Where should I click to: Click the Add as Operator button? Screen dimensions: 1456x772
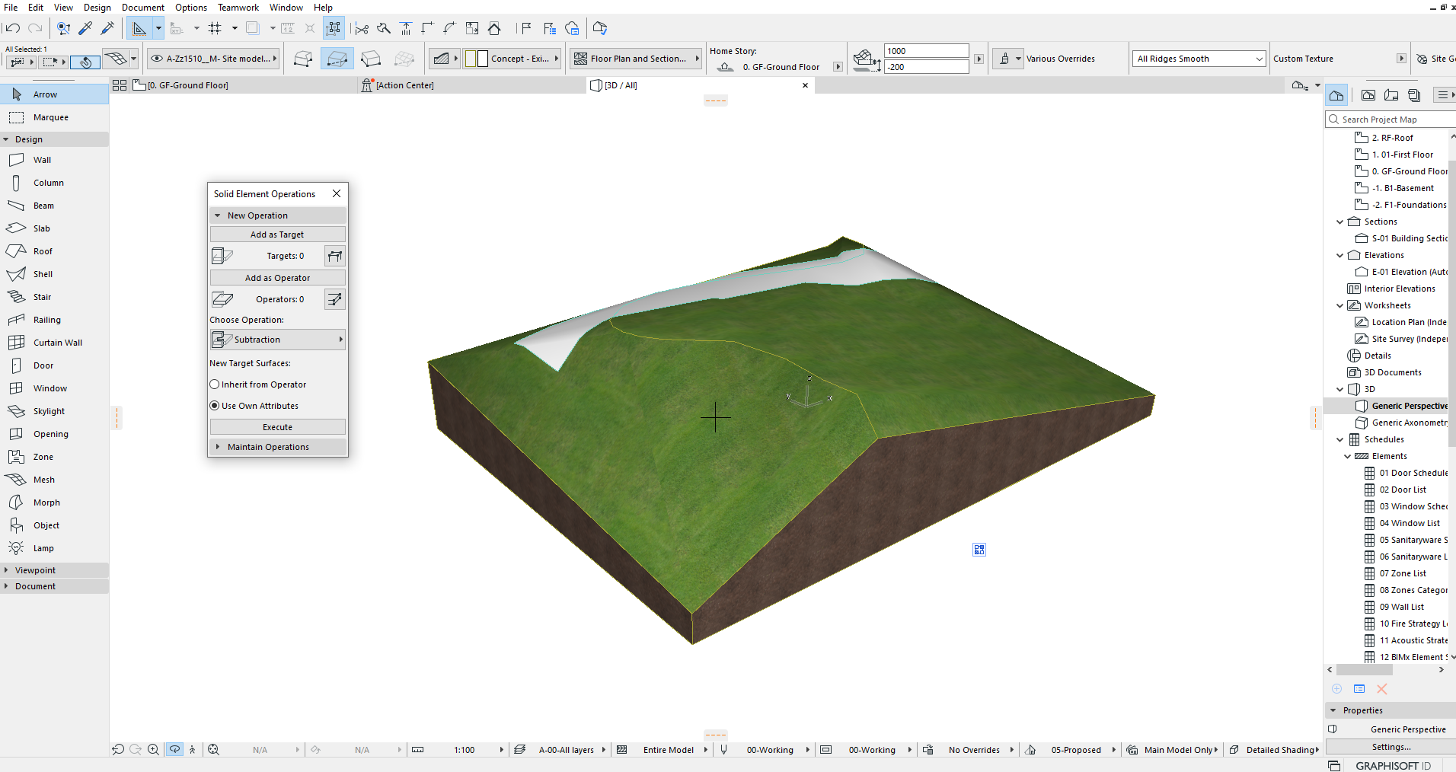click(x=278, y=278)
